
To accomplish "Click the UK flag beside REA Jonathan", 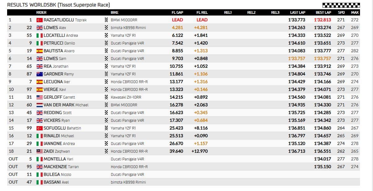I will [x=39, y=66].
